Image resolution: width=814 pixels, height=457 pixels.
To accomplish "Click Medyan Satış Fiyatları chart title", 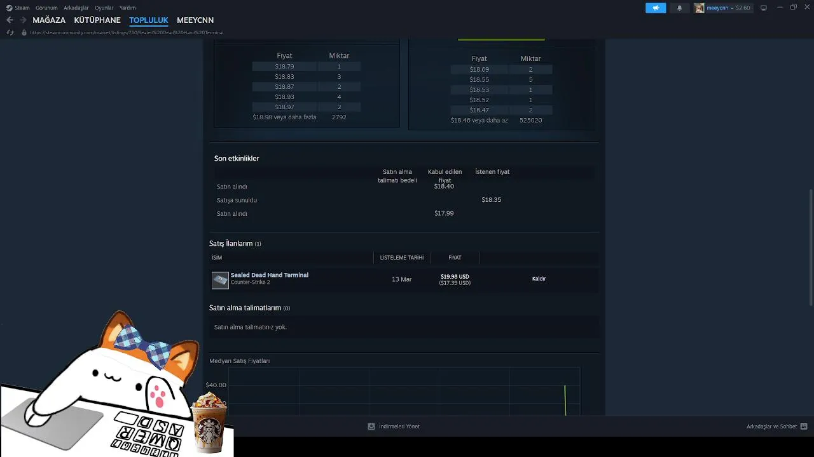I will coord(240,361).
